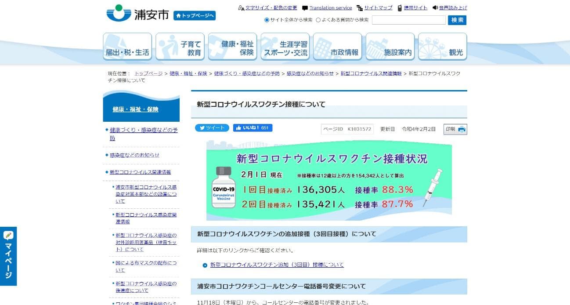Open 感染症などのお知らせ in the sidebar

(x=133, y=155)
